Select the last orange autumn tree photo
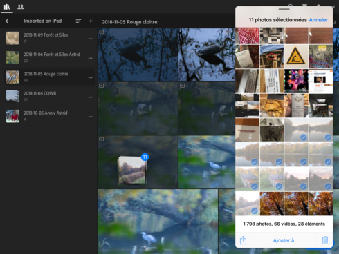Screen dimensions: 339x254 click(x=320, y=204)
